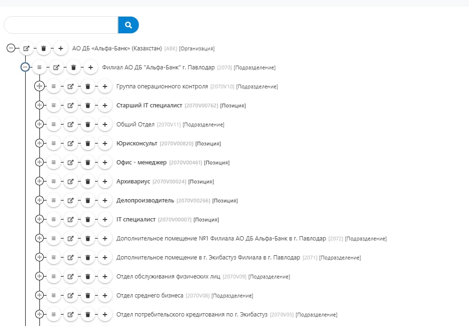Expand Офис - менеджер node
Viewport: 469px width, 326px height.
(x=39, y=162)
